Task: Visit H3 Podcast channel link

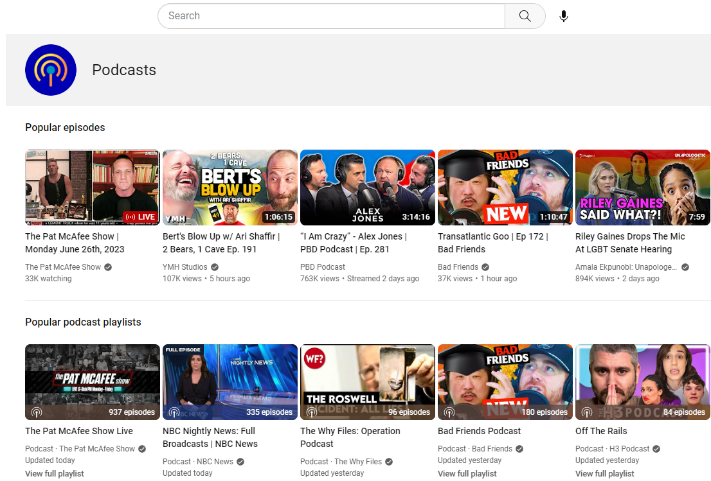Action: coord(629,449)
